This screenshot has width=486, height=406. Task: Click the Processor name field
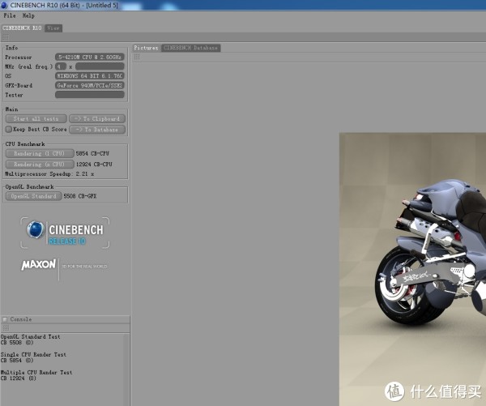pos(90,57)
